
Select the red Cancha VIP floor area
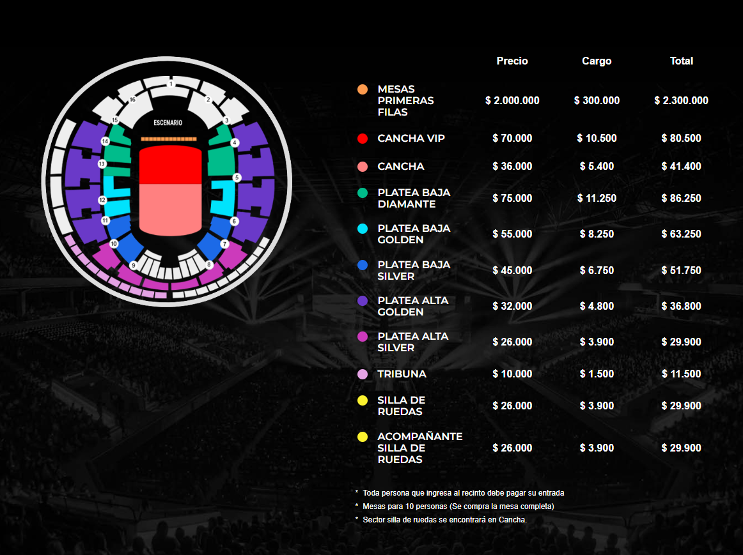[169, 165]
